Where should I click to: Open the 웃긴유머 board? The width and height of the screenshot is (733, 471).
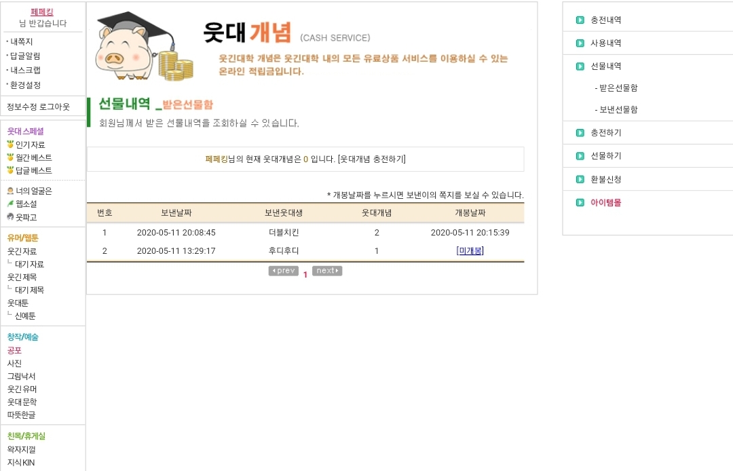coord(22,390)
